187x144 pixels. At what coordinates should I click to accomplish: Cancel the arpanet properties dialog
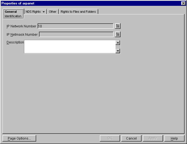pos(131,138)
